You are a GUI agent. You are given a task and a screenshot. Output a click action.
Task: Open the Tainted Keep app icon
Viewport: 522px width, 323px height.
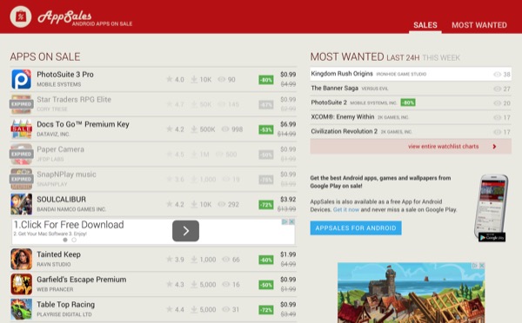(21, 260)
